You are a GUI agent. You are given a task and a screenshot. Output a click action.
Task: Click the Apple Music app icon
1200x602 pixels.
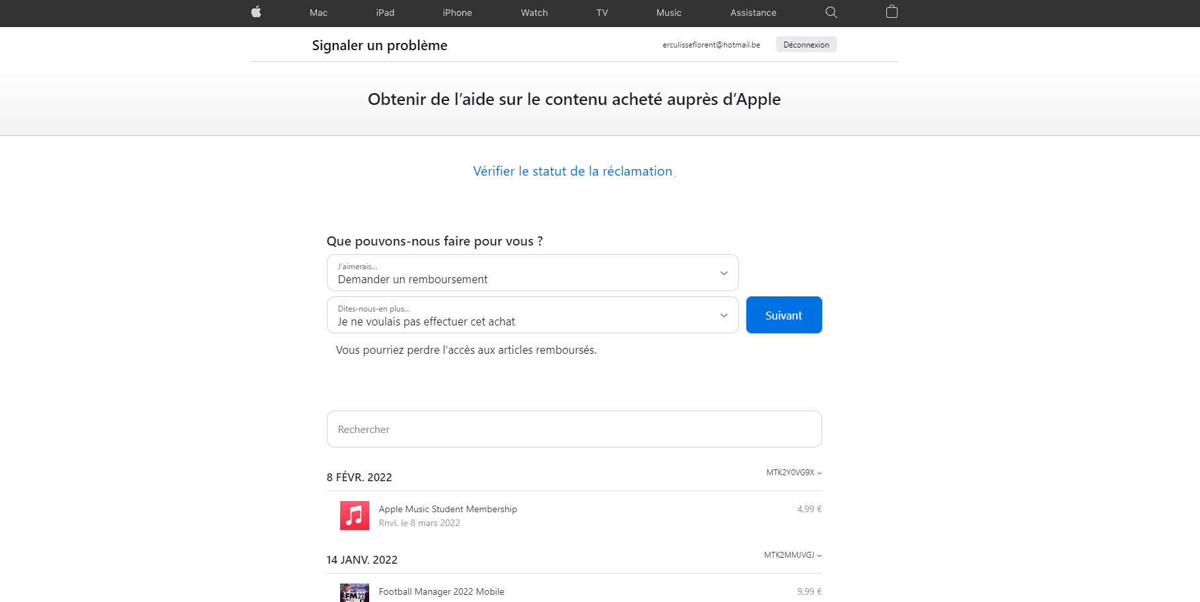[355, 516]
